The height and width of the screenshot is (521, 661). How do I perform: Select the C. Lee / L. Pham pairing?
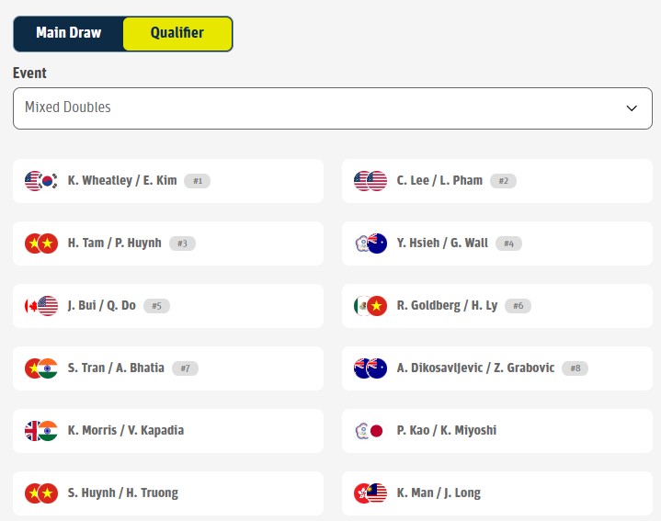(439, 181)
